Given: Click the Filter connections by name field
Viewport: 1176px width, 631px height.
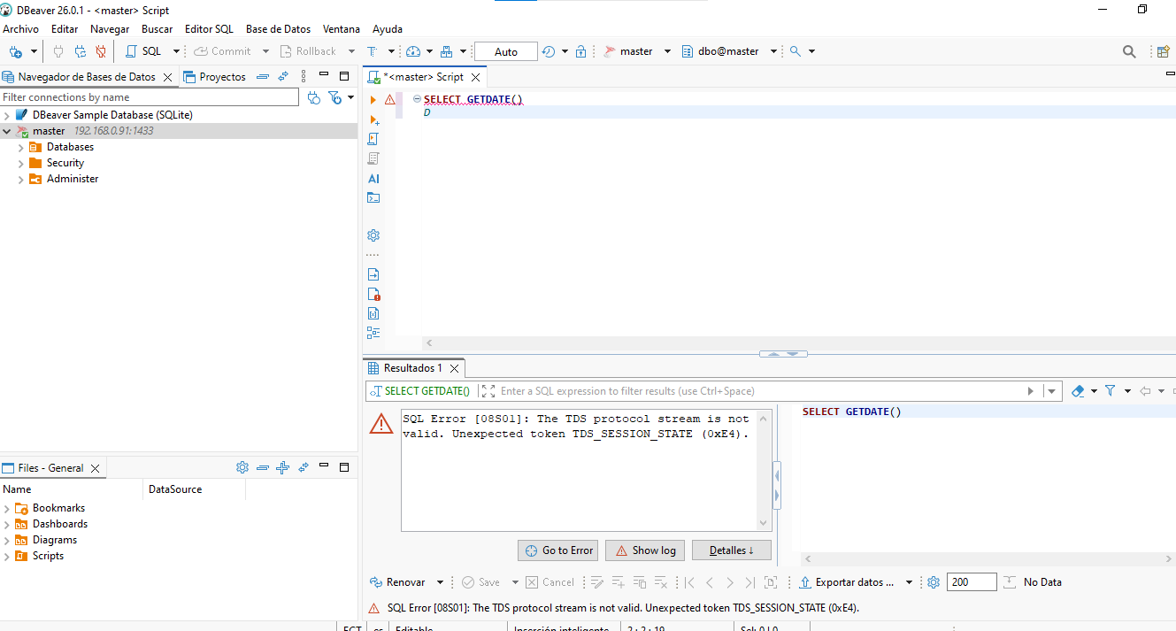Looking at the screenshot, I should pyautogui.click(x=150, y=97).
